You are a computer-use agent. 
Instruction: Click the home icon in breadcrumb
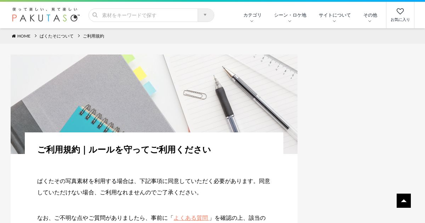pyautogui.click(x=14, y=36)
